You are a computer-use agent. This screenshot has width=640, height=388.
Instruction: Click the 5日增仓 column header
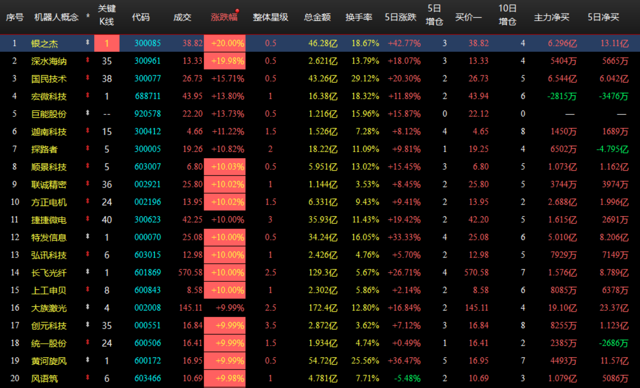coord(434,15)
